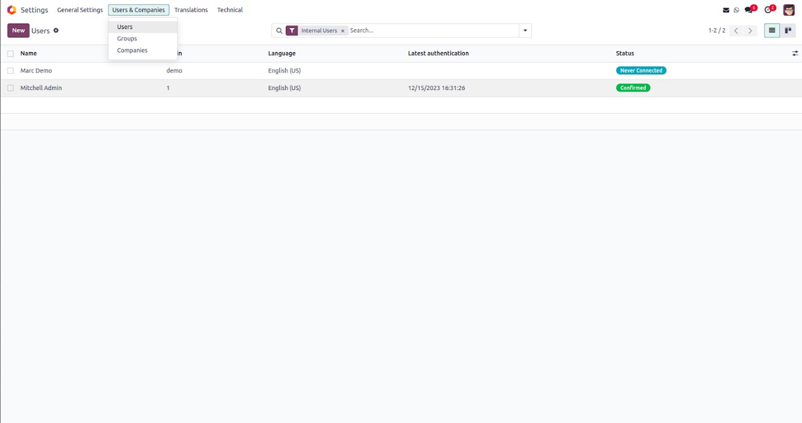802x423 pixels.
Task: Choose Groups in the dropdown menu
Action: 143,39
